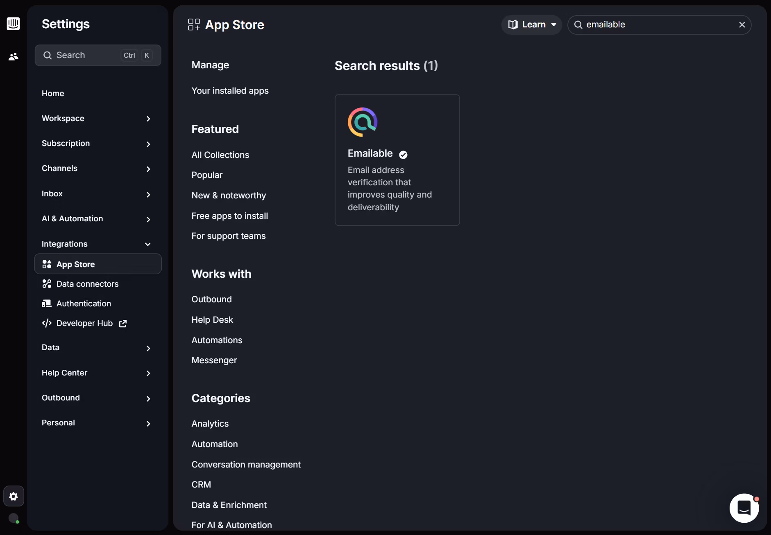Click the Authentication icon

coord(47,303)
